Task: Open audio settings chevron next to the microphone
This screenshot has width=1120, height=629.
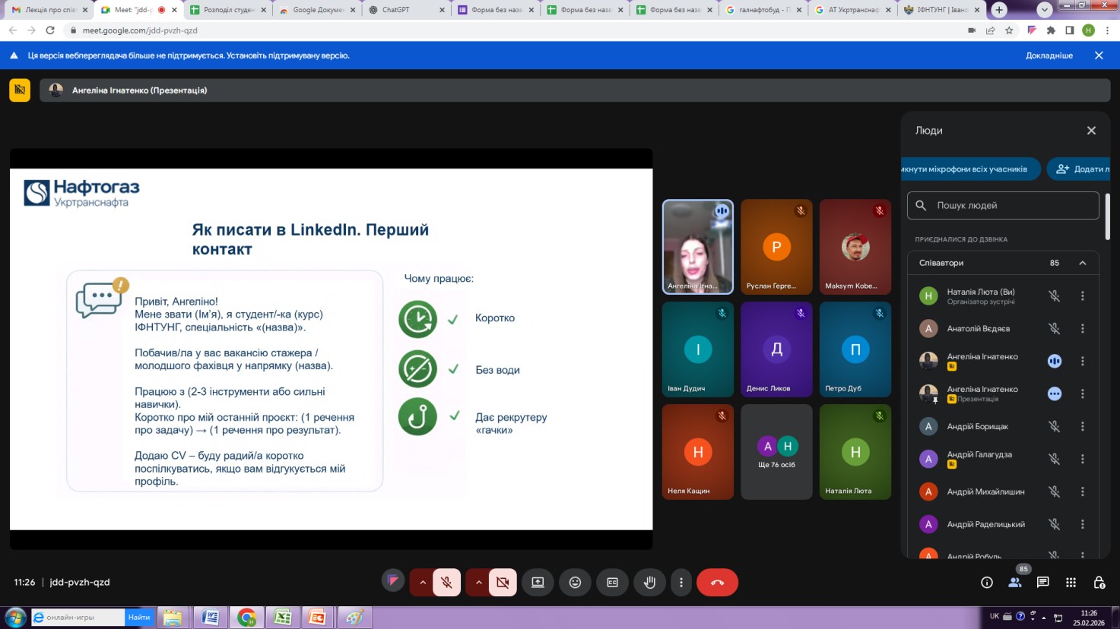Action: (423, 583)
